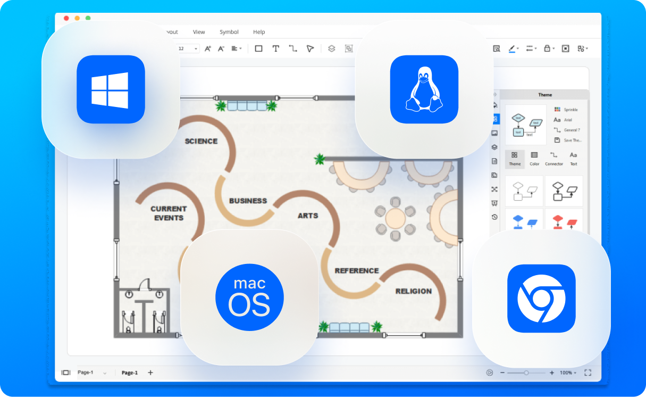Select the bold outline theme thumbnail
The width and height of the screenshot is (646, 397).
[564, 191]
